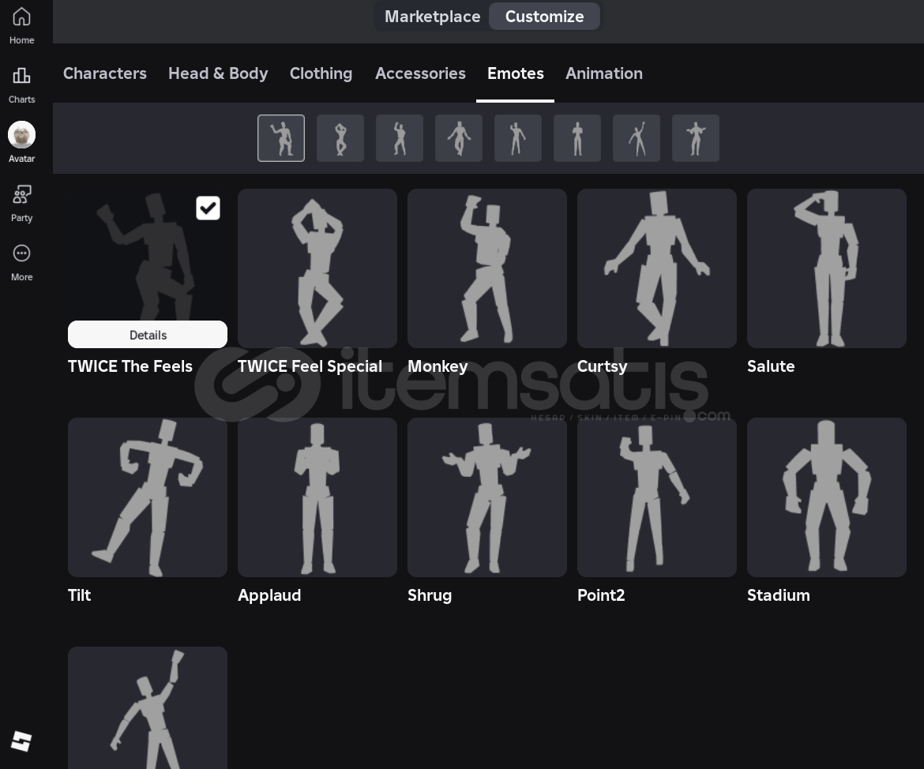
Task: Select the Curtsy emote thumbnail
Action: coord(656,268)
